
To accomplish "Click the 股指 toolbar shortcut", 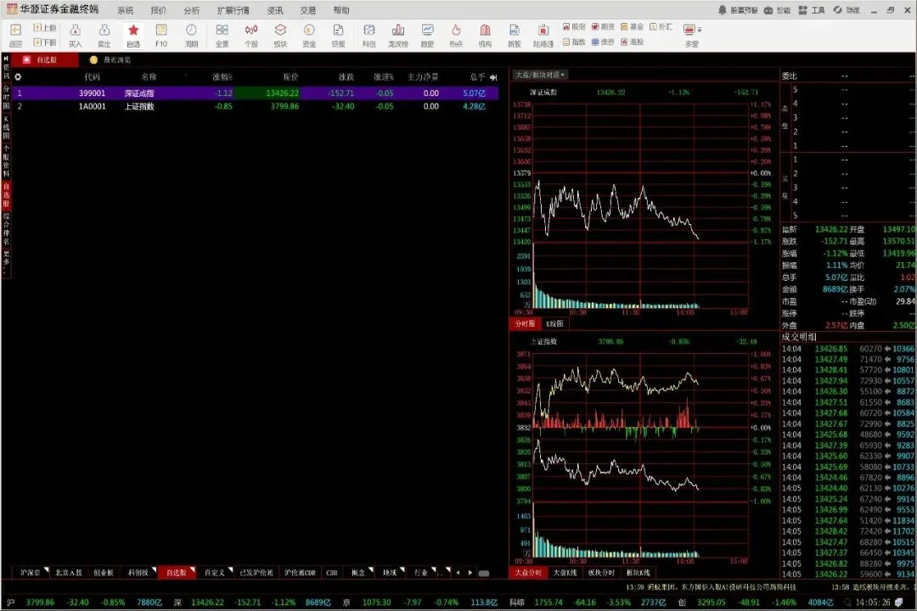I will 574,27.
